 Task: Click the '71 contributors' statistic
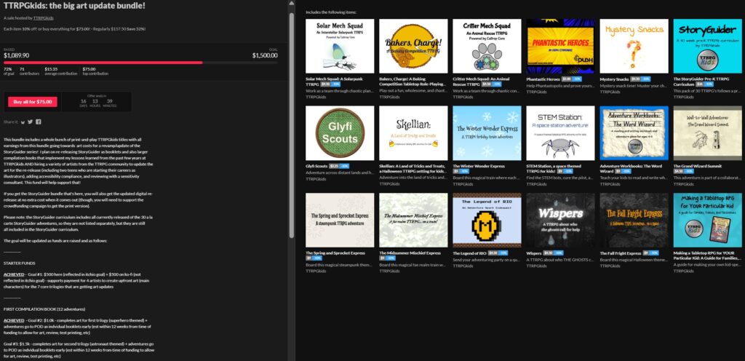(x=29, y=71)
